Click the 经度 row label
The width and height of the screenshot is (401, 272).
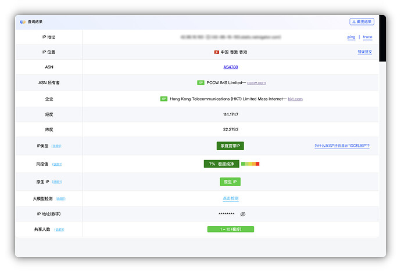click(x=49, y=115)
